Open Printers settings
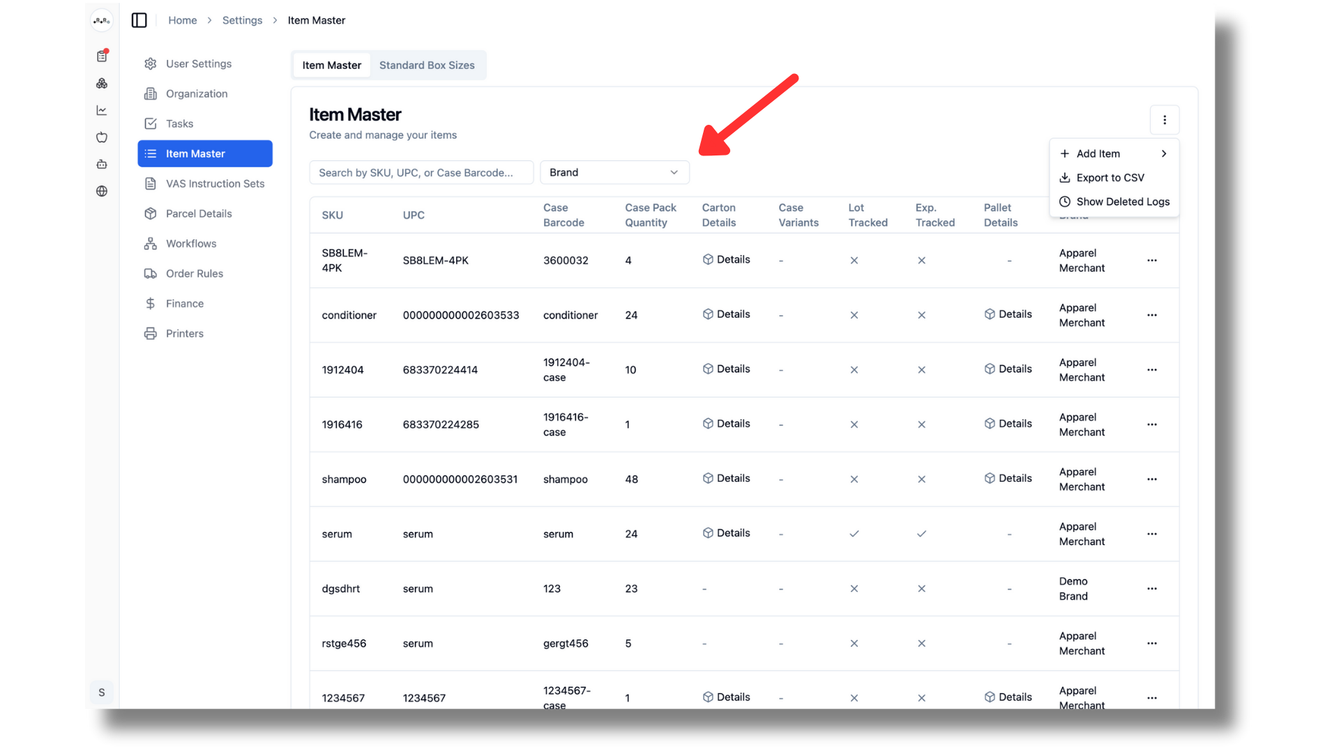Image resolution: width=1339 pixels, height=753 pixels. [x=205, y=333]
